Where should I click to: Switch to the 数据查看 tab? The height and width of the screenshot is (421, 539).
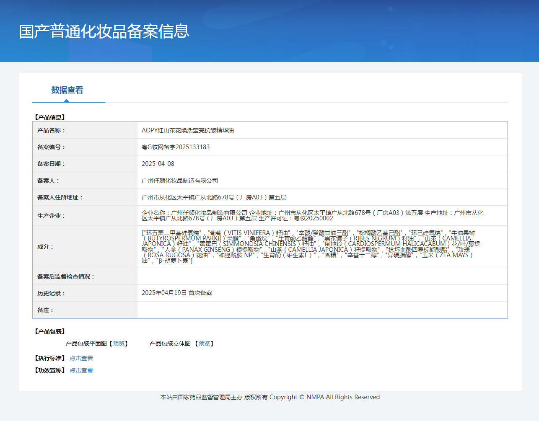[67, 90]
